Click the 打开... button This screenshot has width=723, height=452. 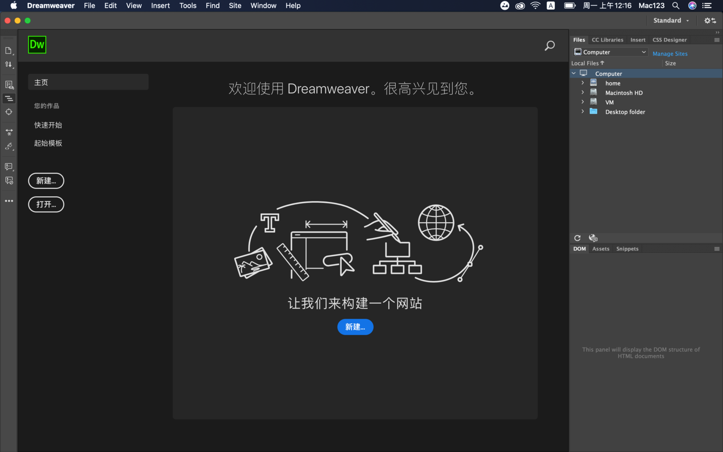[46, 204]
